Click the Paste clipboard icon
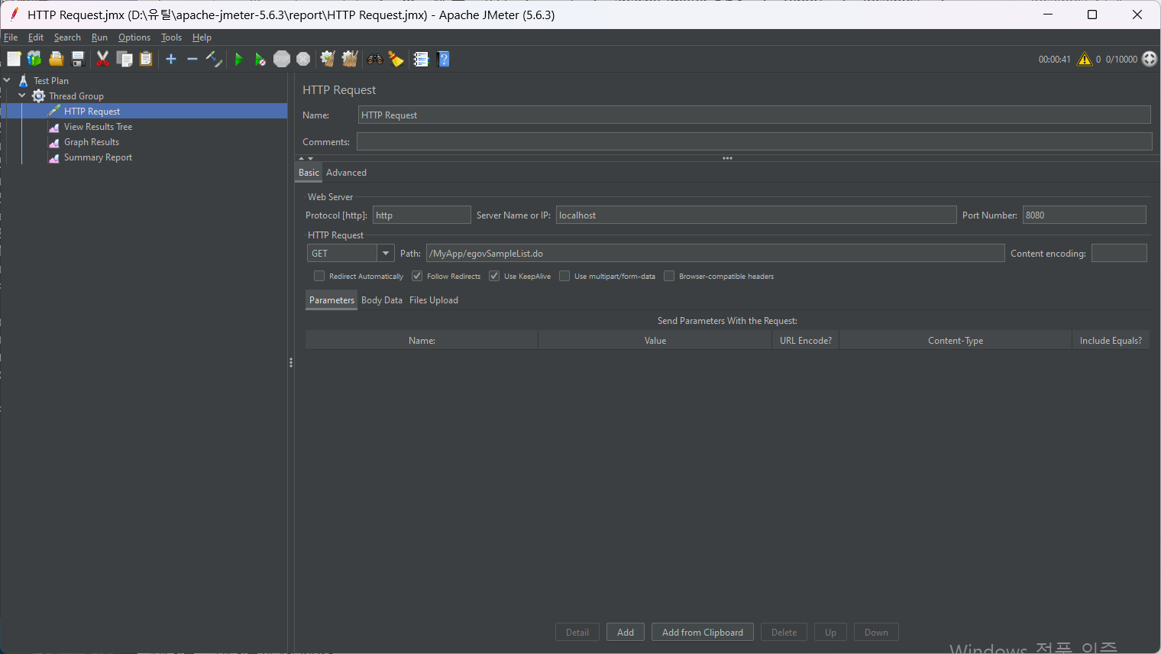This screenshot has width=1161, height=654. point(146,59)
